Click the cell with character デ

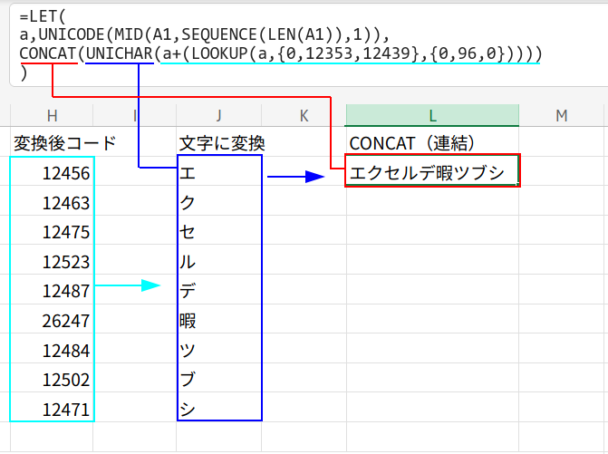[220, 291]
